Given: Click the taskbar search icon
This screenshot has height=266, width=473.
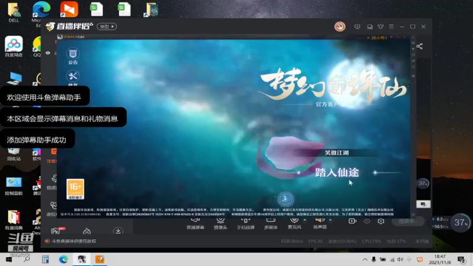Looking at the screenshot, I should (x=27, y=259).
